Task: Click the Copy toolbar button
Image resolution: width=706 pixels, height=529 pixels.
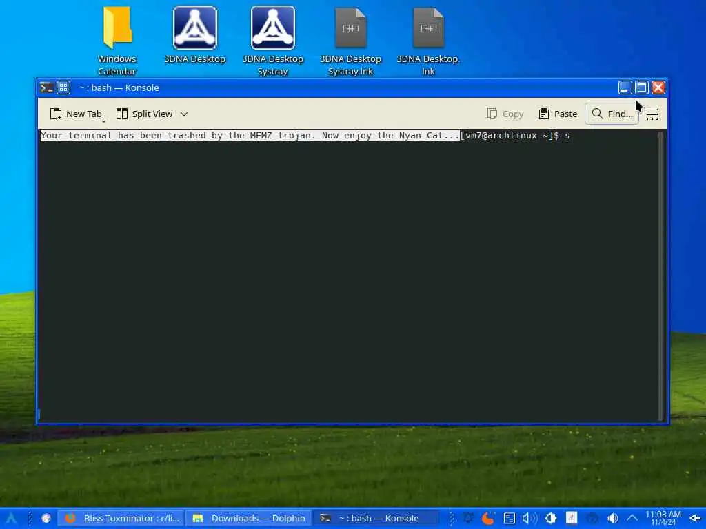Action: (x=505, y=114)
